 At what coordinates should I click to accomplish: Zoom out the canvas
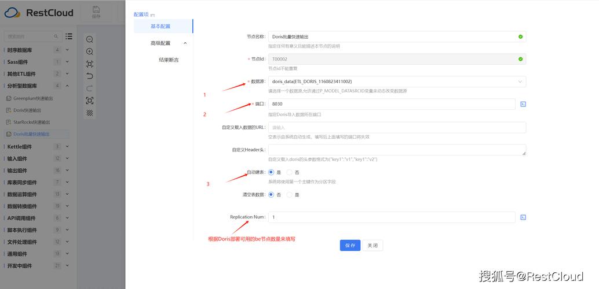[x=90, y=39]
